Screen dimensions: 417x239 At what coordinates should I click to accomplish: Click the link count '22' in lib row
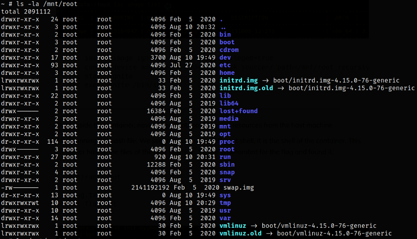point(55,96)
